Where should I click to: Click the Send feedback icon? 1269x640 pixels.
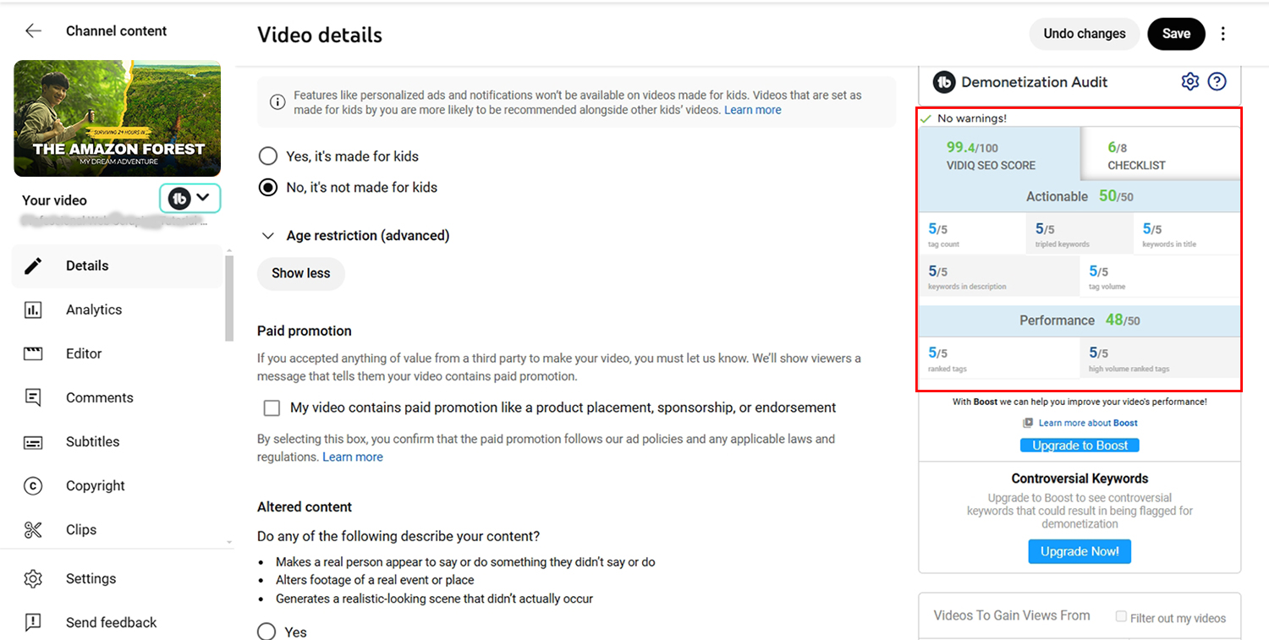pos(33,622)
